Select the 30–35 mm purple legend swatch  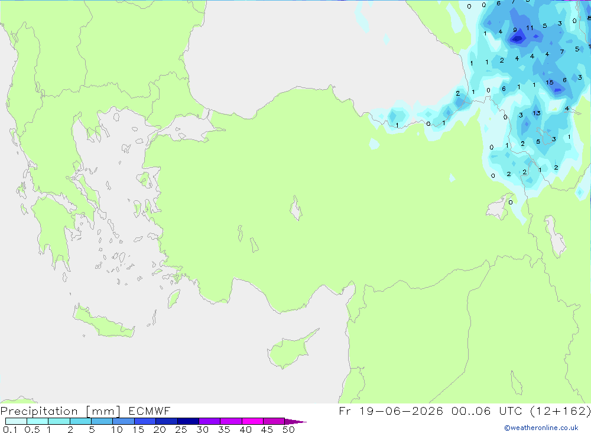210,421
